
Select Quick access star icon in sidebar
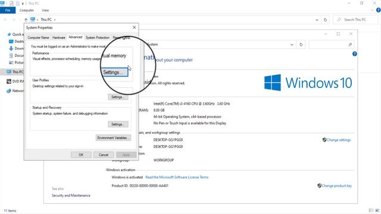10,34
